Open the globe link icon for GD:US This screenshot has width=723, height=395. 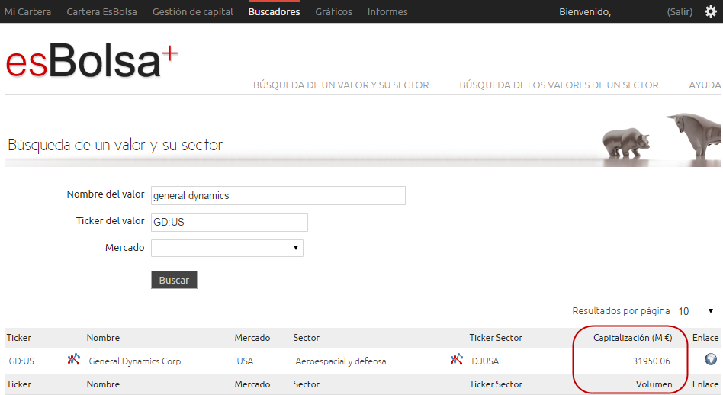click(711, 359)
